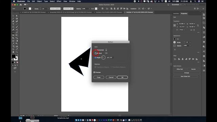The height and width of the screenshot is (122, 217).
Task: Click Copy button in Reflect dialog
Action: [x=99, y=77]
